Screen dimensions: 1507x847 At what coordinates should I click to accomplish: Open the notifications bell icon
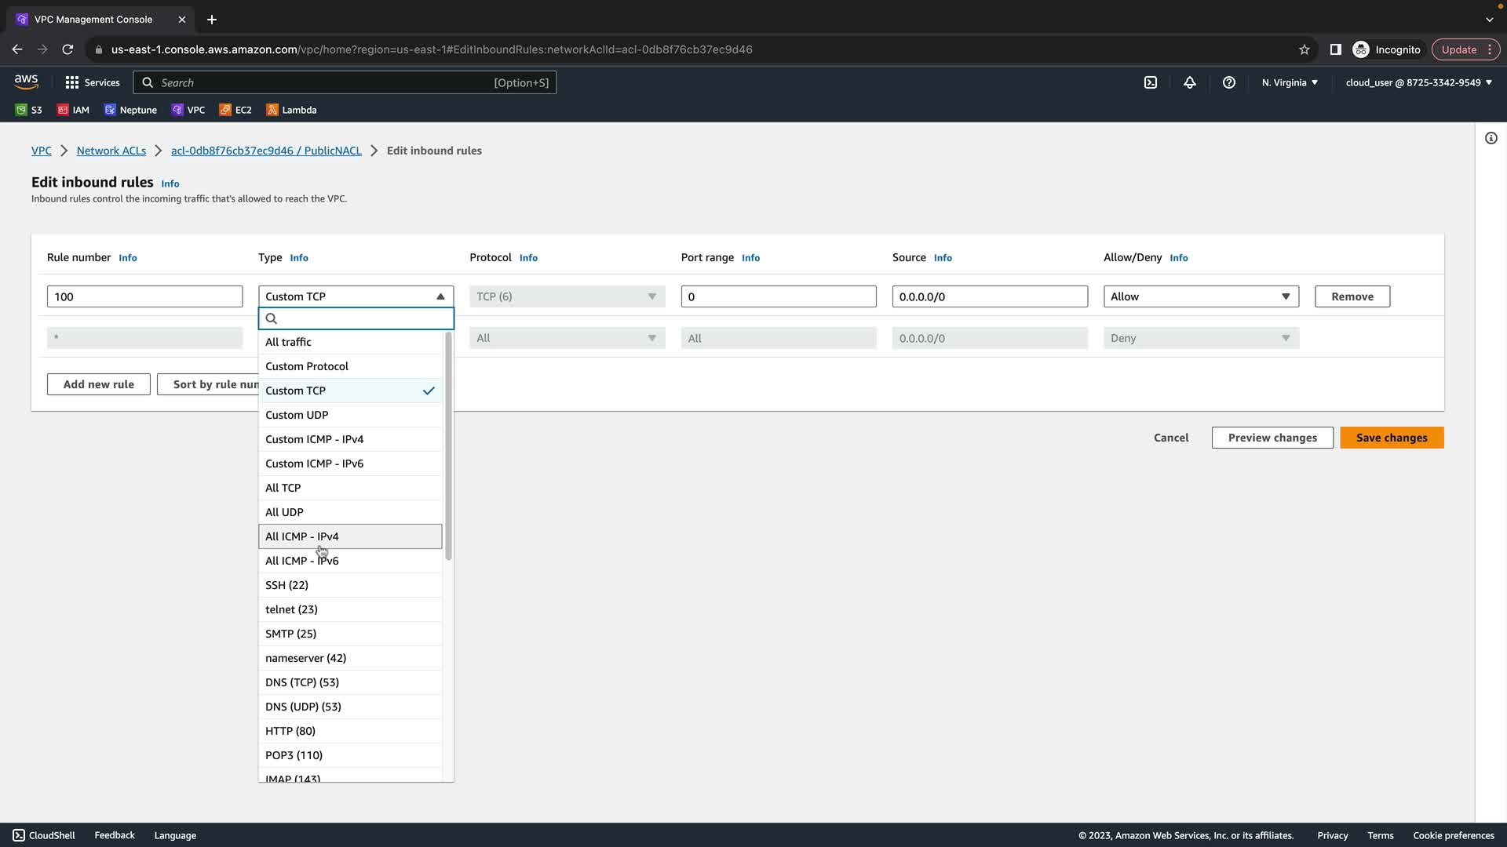point(1190,82)
